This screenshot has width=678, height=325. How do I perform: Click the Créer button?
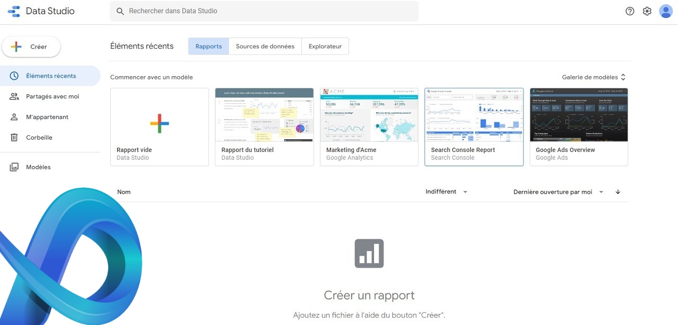[x=31, y=47]
